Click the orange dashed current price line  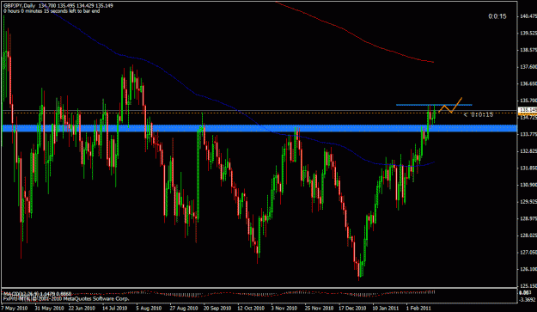click(x=259, y=113)
